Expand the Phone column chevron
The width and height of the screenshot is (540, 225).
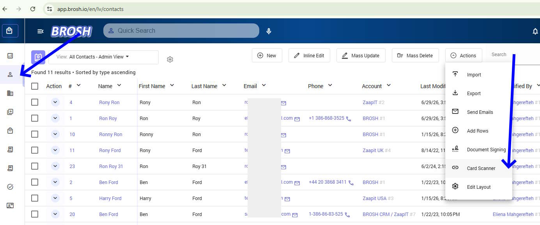[x=330, y=85]
